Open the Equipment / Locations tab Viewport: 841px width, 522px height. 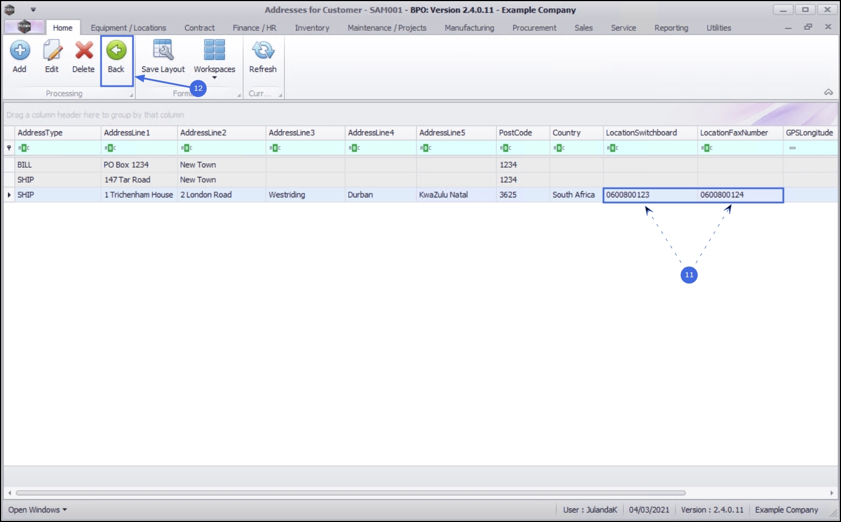point(128,27)
